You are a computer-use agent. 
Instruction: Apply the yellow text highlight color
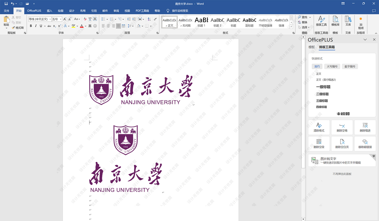click(x=73, y=26)
